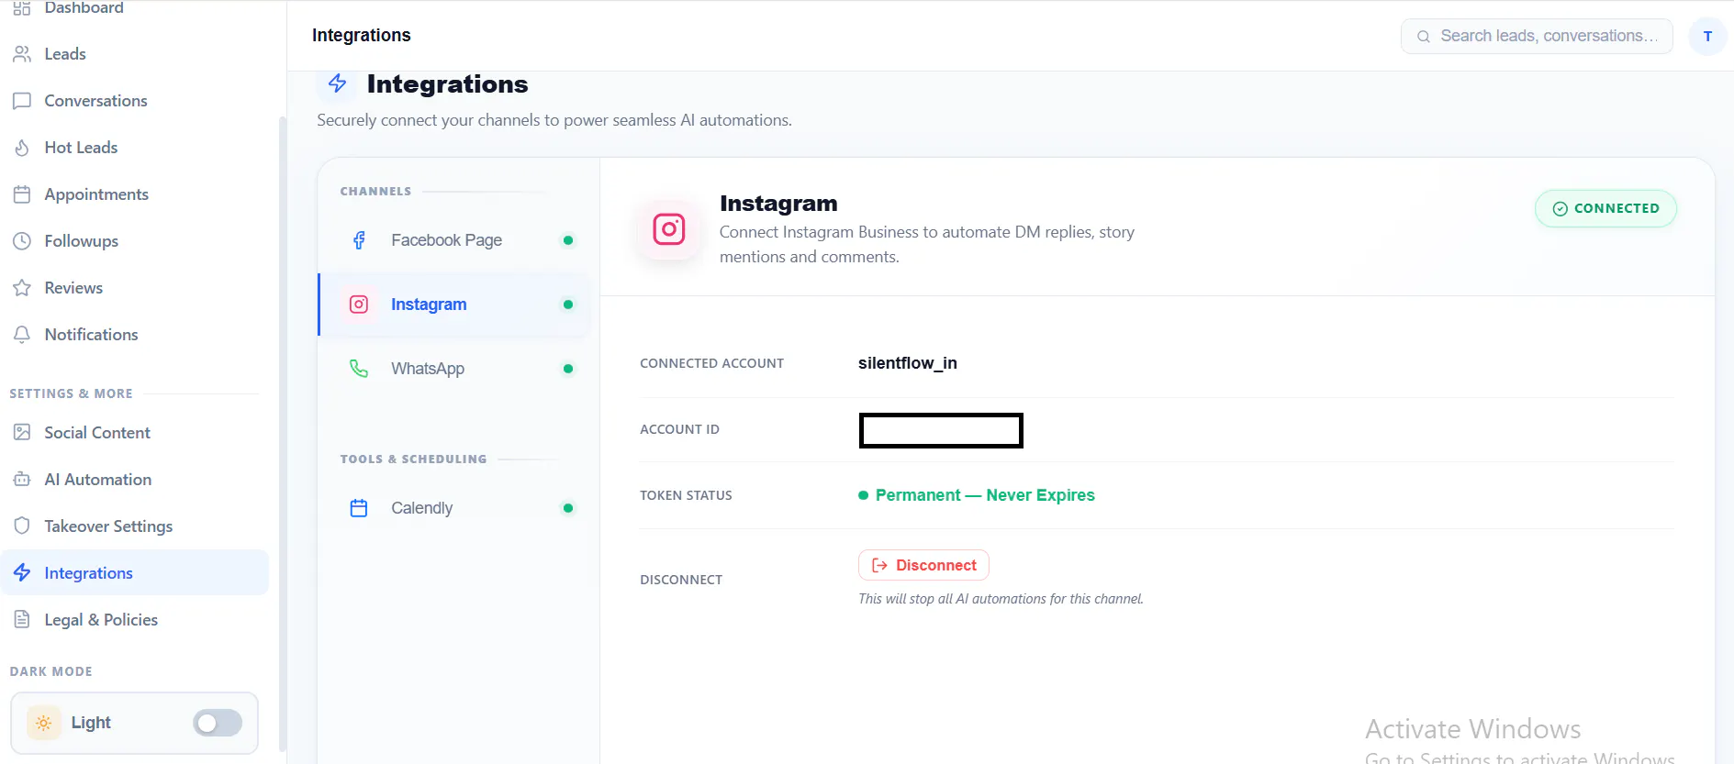Click the Appointments calendar icon in sidebar

(22, 194)
